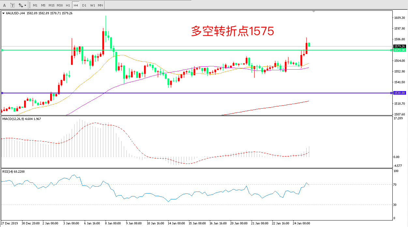The width and height of the screenshot is (408, 227).
Task: Switch to the M1 timeframe
Action: 35,5
